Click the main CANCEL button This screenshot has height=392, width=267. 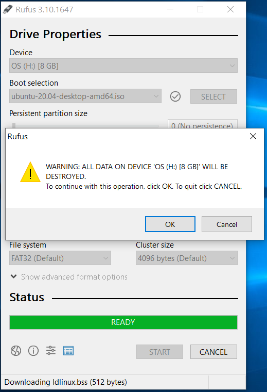coord(213,352)
